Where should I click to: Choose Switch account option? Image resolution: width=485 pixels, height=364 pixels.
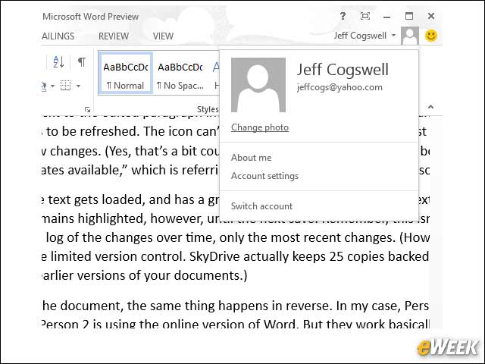coord(261,206)
